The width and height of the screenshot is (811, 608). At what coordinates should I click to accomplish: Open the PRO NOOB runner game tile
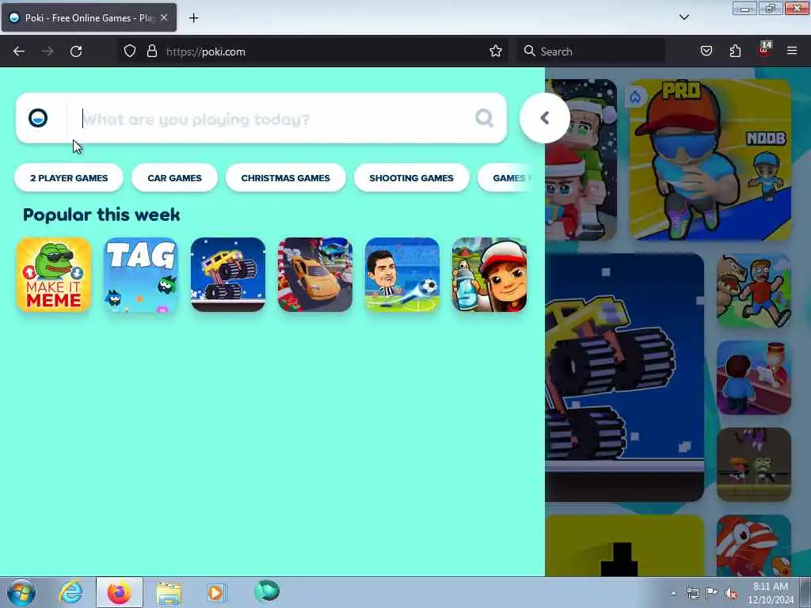[710, 160]
